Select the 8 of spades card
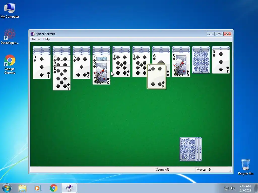Viewport: 258px width, 193px height. pos(61,78)
